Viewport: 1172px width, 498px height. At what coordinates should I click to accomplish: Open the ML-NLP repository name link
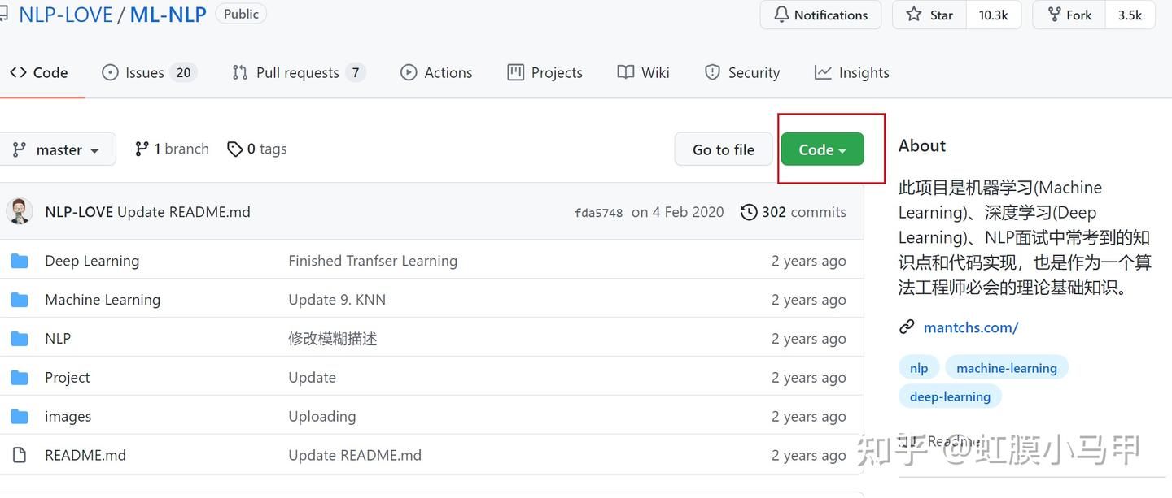(168, 15)
